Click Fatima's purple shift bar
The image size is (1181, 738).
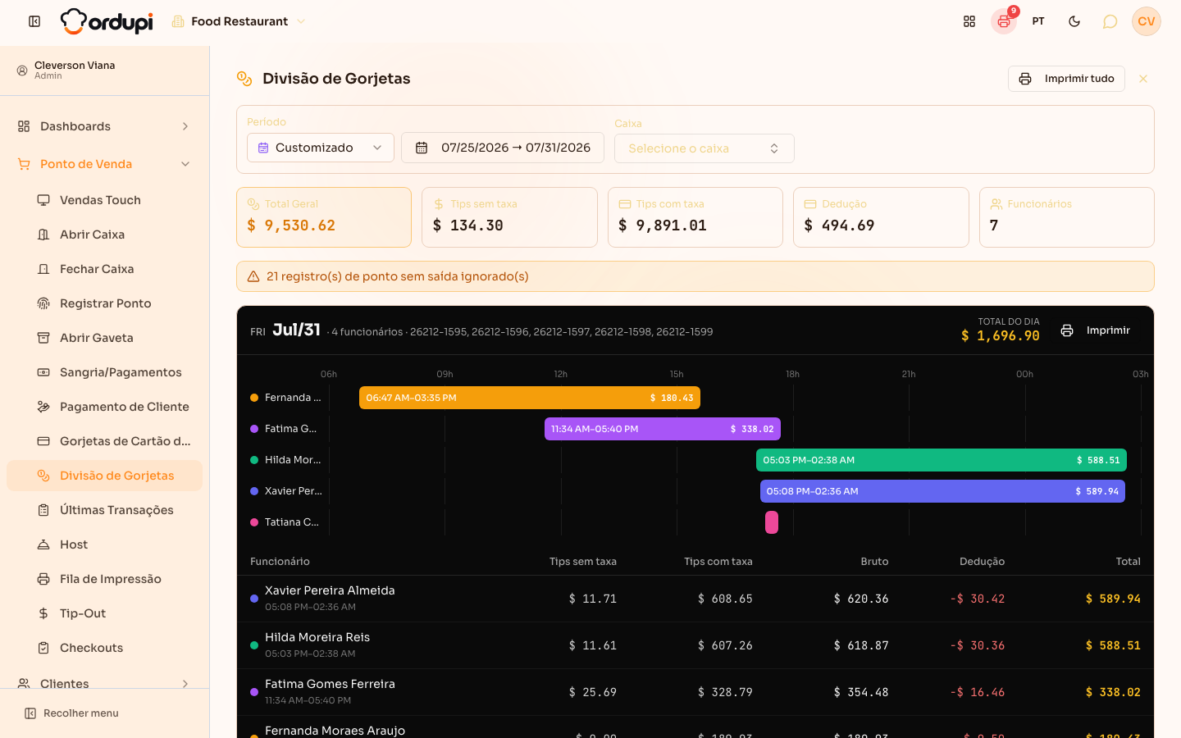click(663, 429)
